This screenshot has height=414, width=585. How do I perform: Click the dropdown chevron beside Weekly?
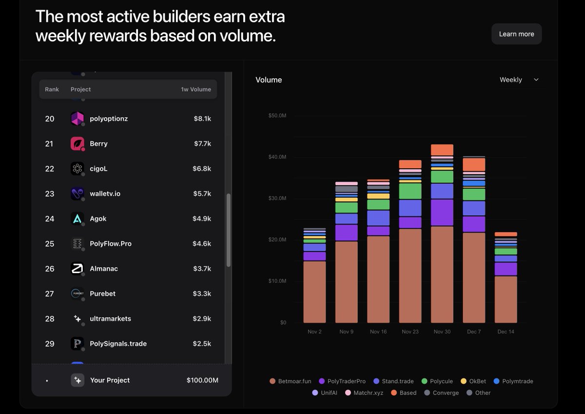point(536,79)
